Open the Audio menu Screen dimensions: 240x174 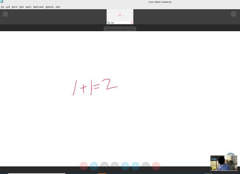pos(29,7)
